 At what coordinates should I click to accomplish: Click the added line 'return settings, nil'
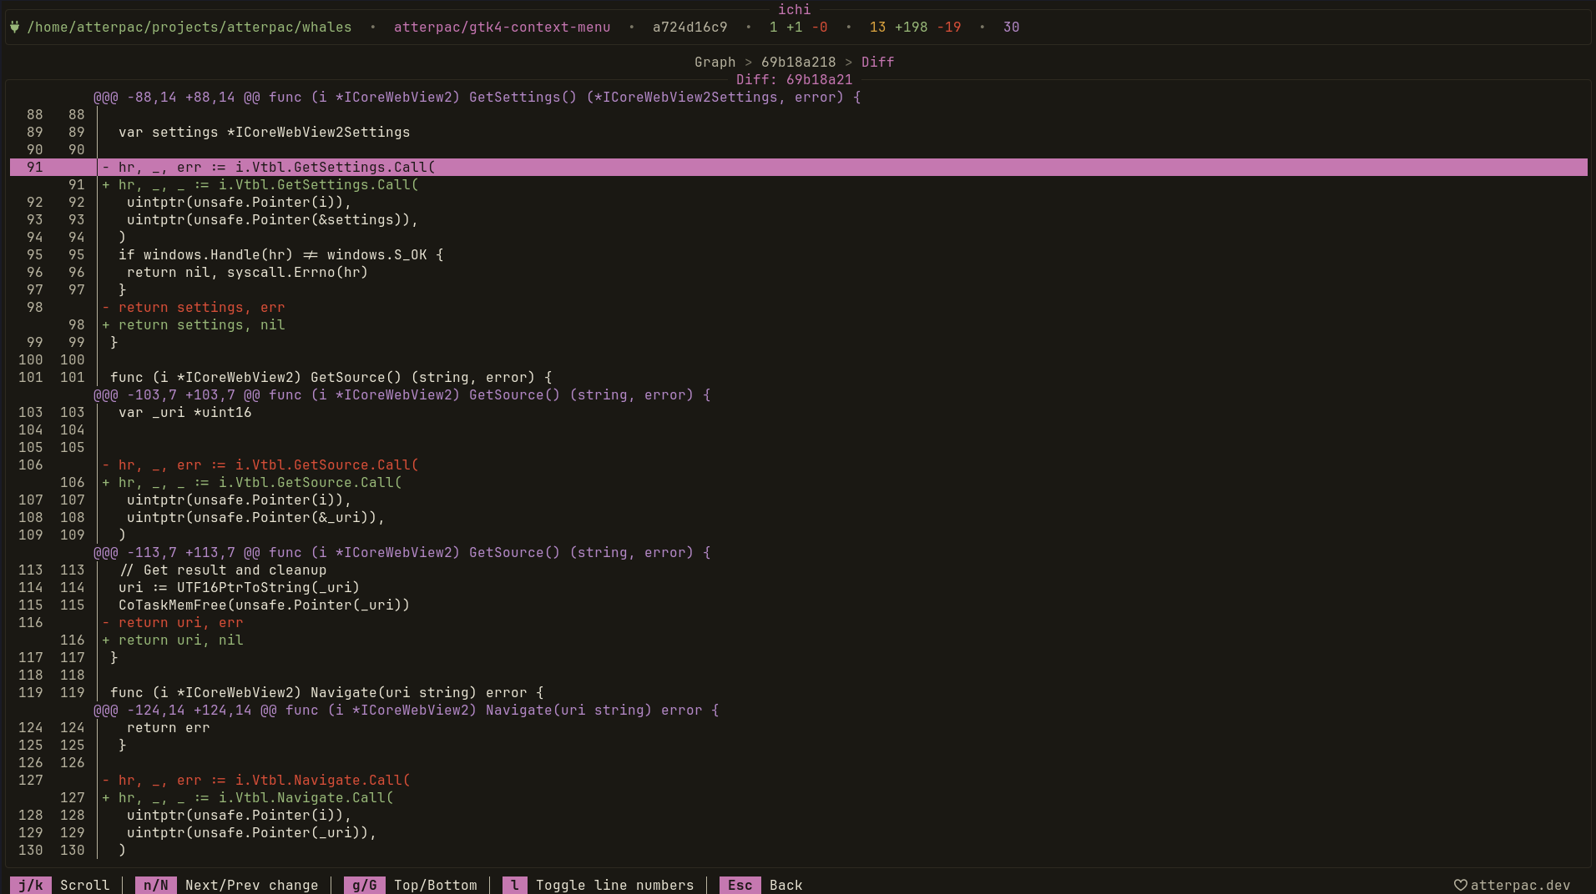click(x=194, y=324)
